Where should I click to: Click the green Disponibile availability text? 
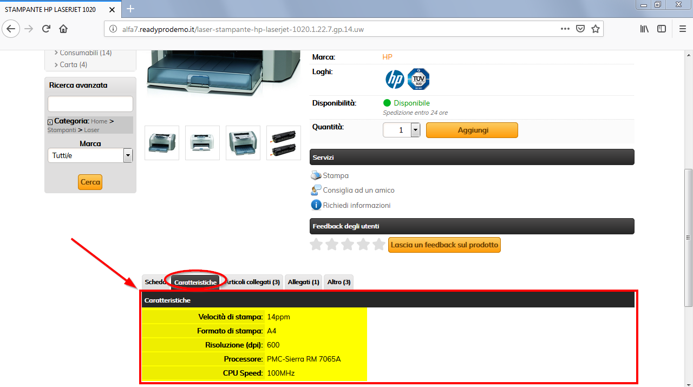point(411,103)
